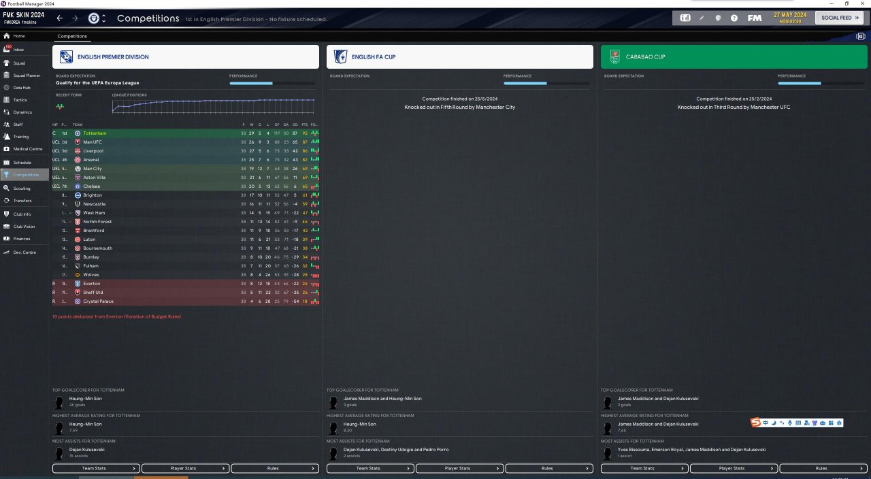
Task: Click the screen layout icon below Social Feed
Action: pos(861,35)
